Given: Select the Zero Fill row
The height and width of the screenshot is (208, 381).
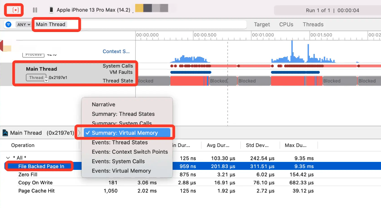Looking at the screenshot, I should click(x=190, y=175).
